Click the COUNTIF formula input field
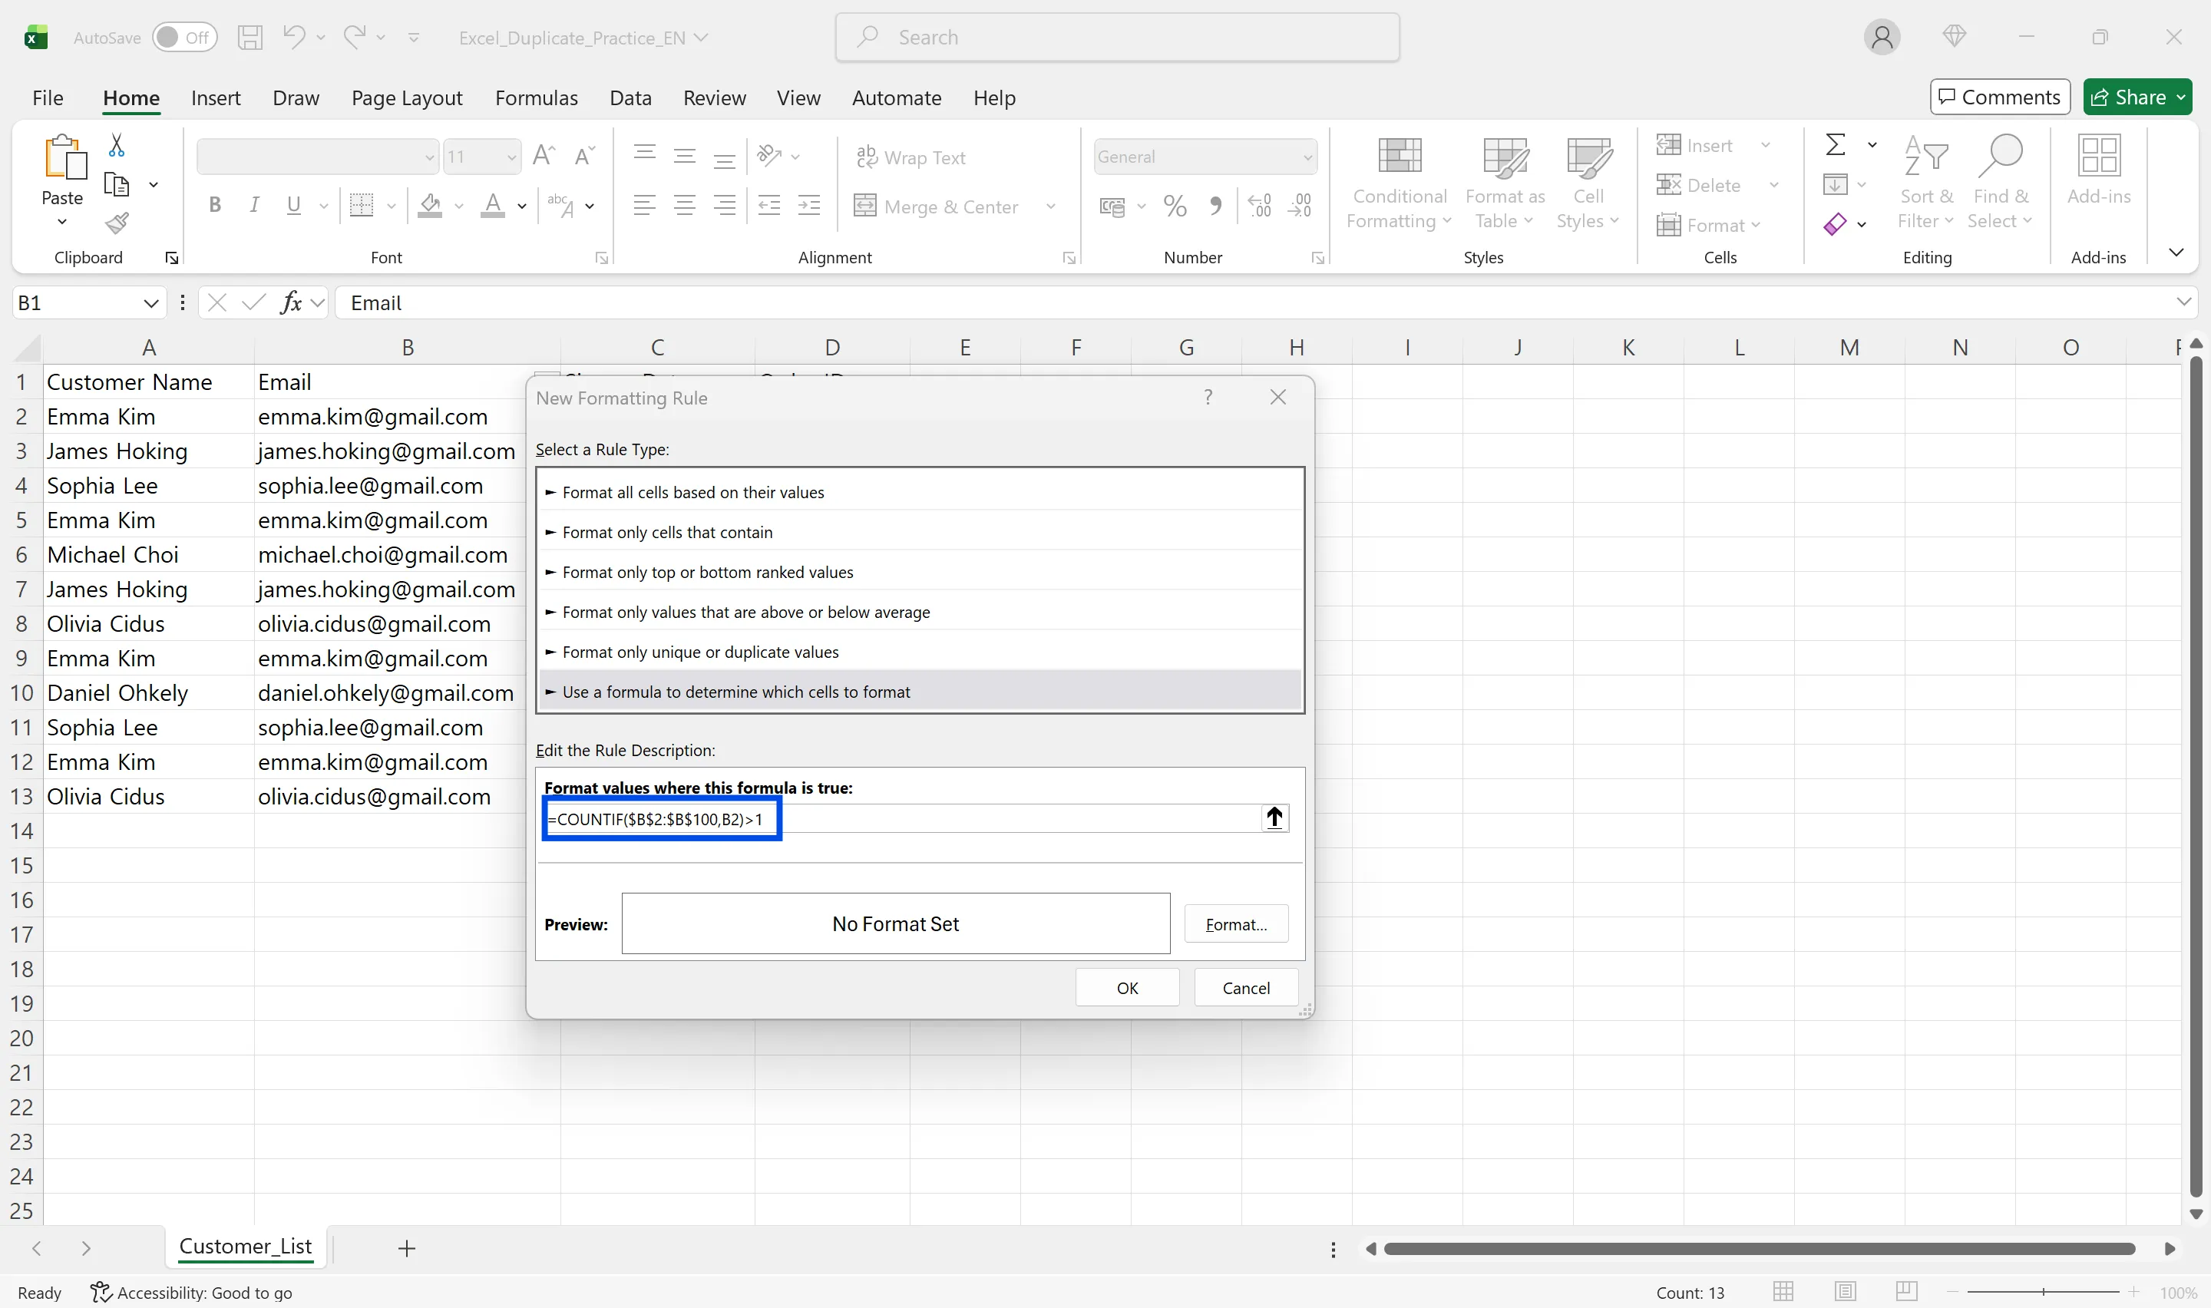This screenshot has width=2211, height=1308. [661, 818]
